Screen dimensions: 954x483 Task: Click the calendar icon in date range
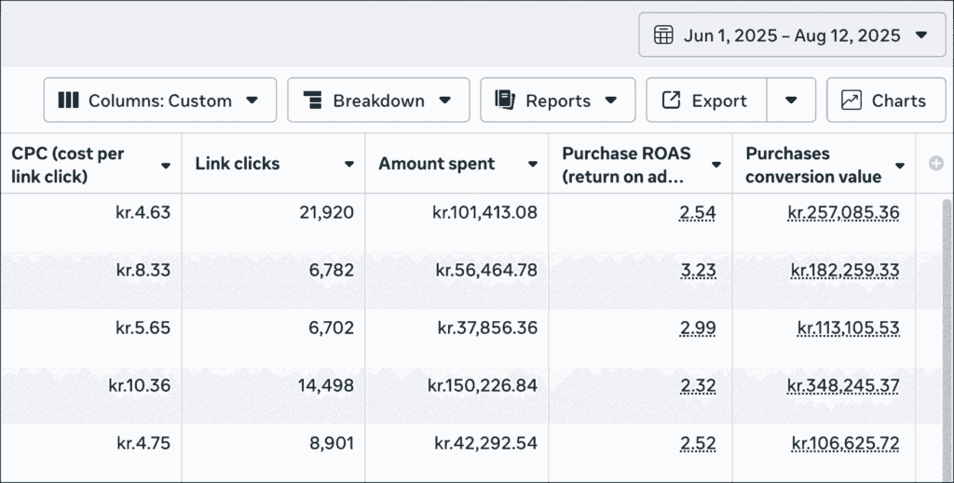[x=663, y=35]
